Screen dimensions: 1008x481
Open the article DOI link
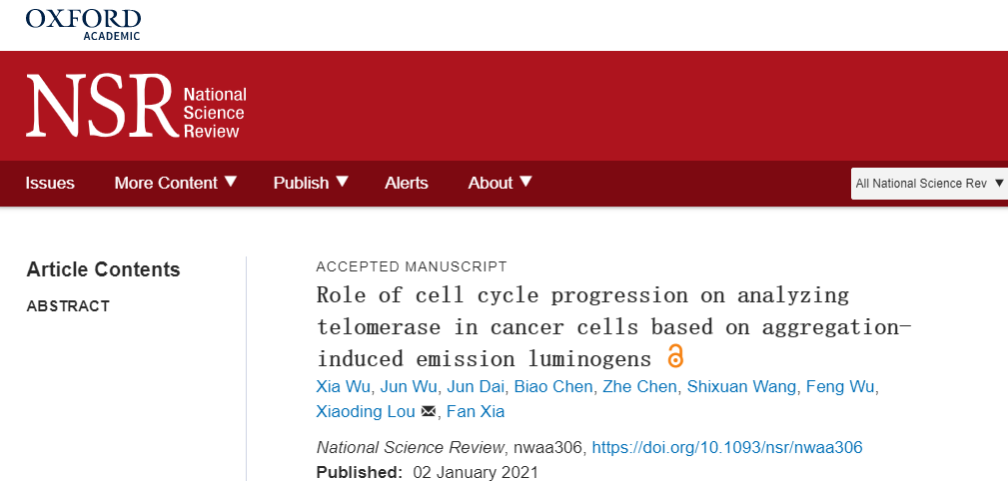click(x=727, y=448)
